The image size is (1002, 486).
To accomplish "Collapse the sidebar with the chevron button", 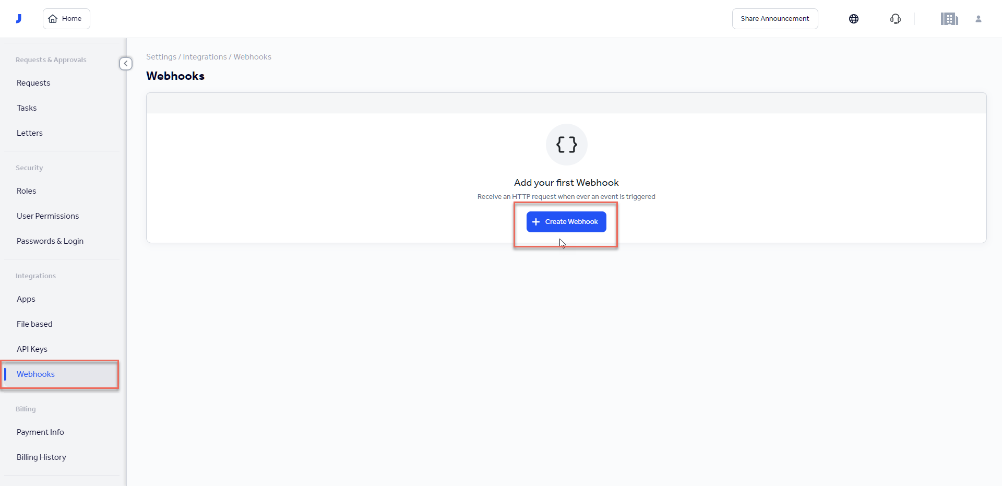I will point(126,63).
